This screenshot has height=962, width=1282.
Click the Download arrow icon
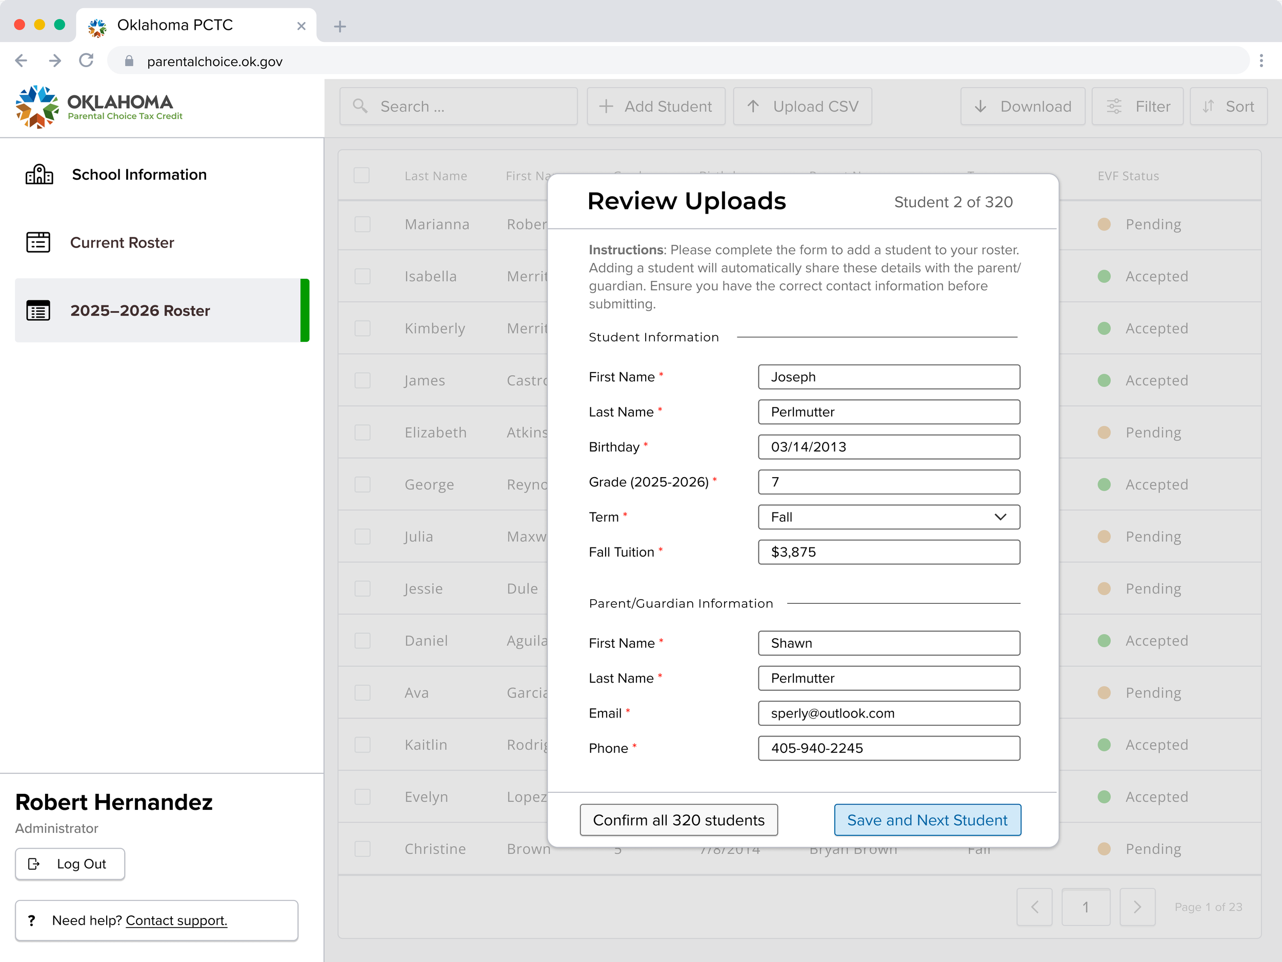[980, 106]
